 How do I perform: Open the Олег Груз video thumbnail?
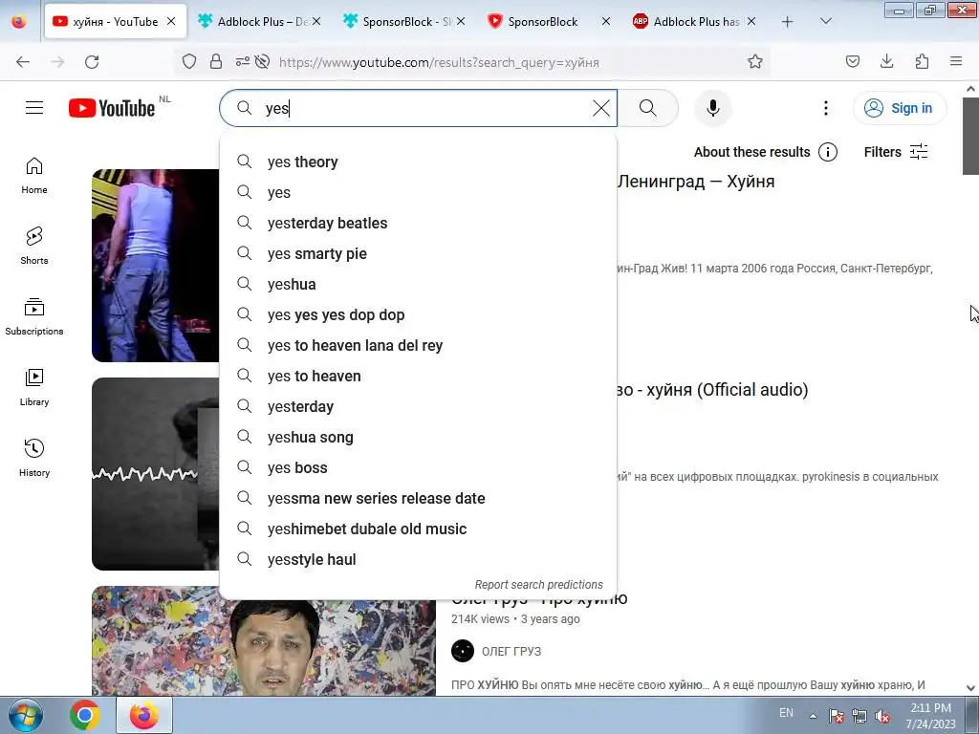(264, 641)
